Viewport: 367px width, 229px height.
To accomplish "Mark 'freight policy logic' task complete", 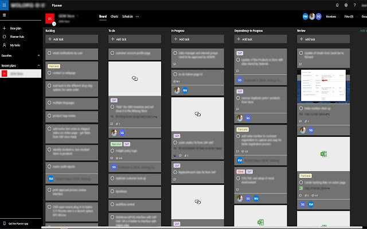I will click(x=112, y=151).
